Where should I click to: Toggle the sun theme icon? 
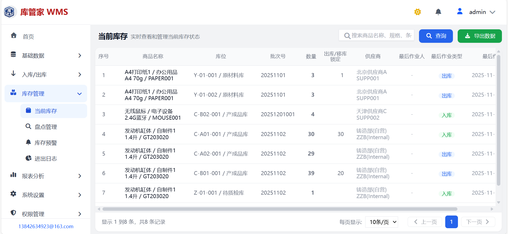click(418, 12)
